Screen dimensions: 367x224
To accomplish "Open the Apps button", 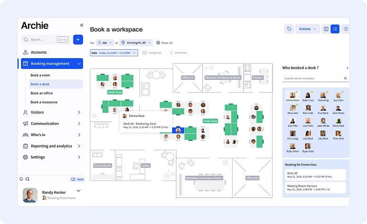I will (77, 179).
